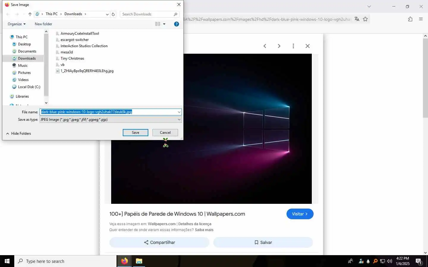This screenshot has height=267, width=428.
Task: Click This PC in address breadcrumb
Action: pos(51,14)
